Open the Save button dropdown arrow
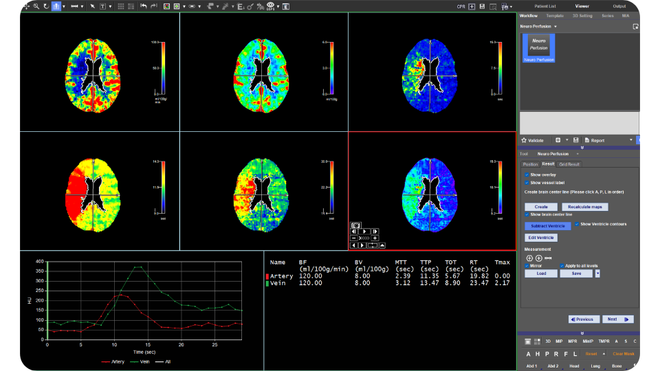The image size is (660, 371). click(x=597, y=273)
